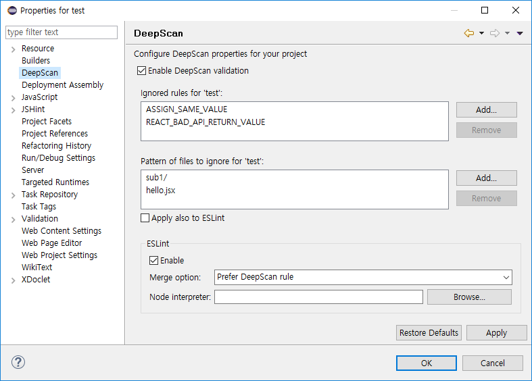The image size is (532, 381).
Task: Select the JavaScript tree label
Action: [x=39, y=97]
